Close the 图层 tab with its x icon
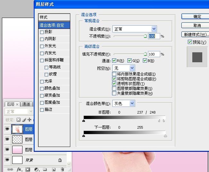This screenshot has width=209, height=172. coord(17,105)
